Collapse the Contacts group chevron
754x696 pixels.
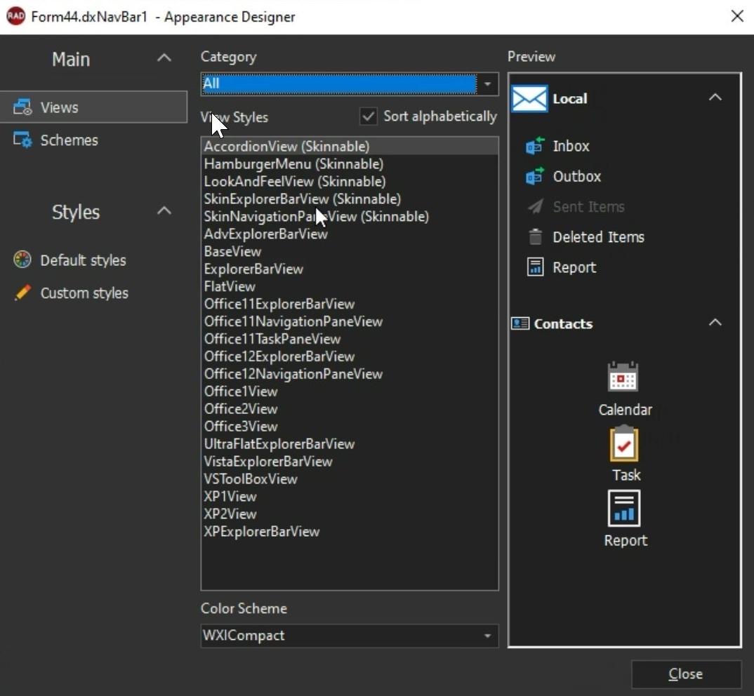point(715,323)
